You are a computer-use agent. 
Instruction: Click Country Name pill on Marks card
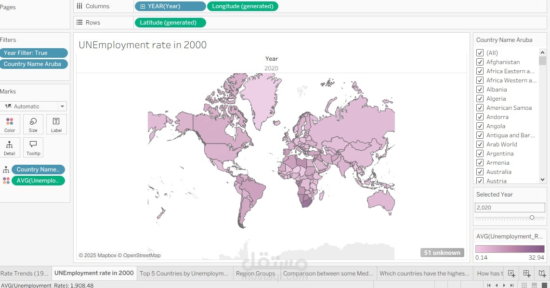[38, 170]
